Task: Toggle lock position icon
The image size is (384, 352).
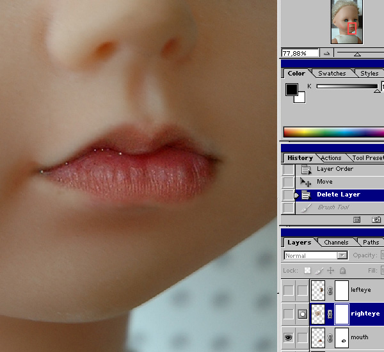Action: pyautogui.click(x=331, y=271)
